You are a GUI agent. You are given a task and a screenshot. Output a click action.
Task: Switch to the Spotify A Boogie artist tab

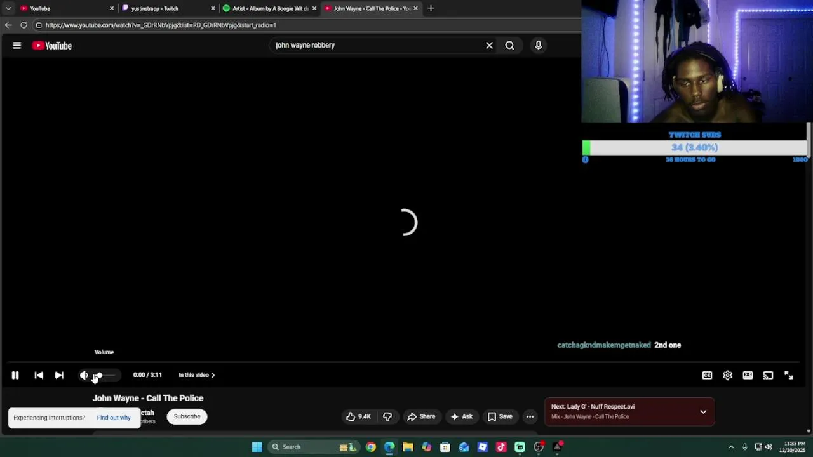[267, 8]
